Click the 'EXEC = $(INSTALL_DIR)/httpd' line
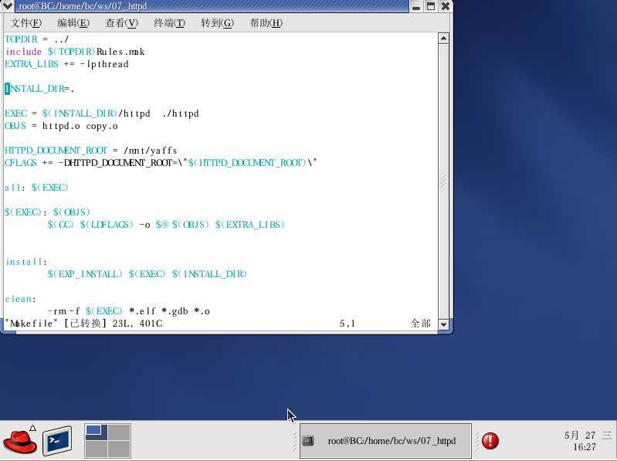The width and height of the screenshot is (617, 461). point(101,114)
